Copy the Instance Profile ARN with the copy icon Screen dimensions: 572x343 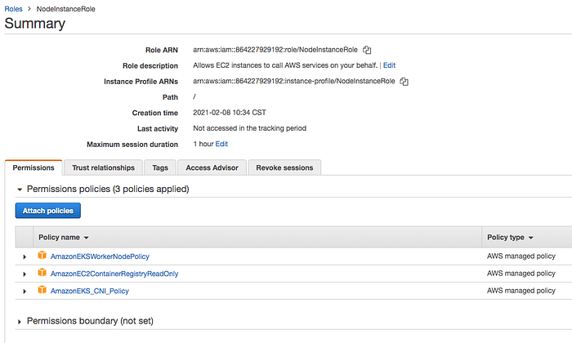pyautogui.click(x=404, y=82)
